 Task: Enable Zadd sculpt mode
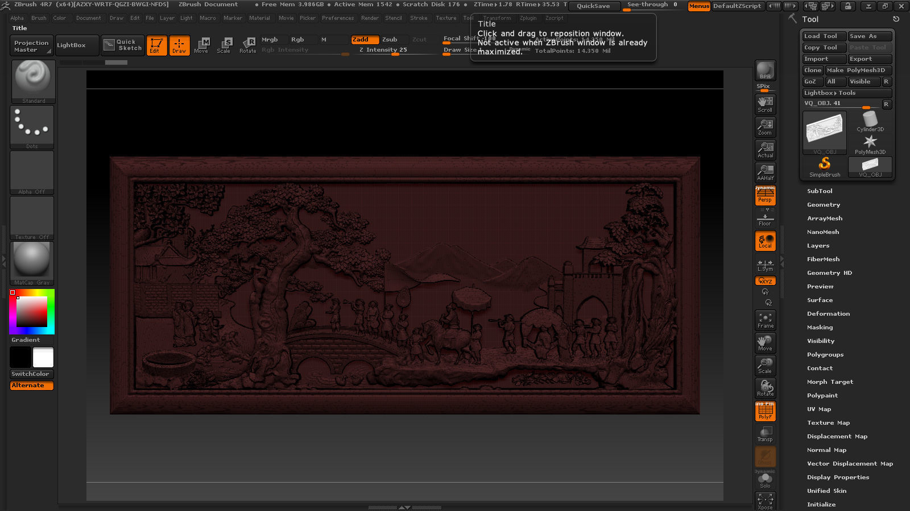point(365,40)
